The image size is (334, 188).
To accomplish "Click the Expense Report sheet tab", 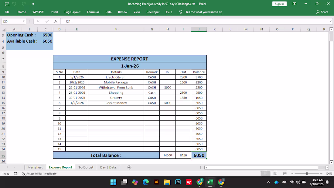I will pyautogui.click(x=60, y=167).
